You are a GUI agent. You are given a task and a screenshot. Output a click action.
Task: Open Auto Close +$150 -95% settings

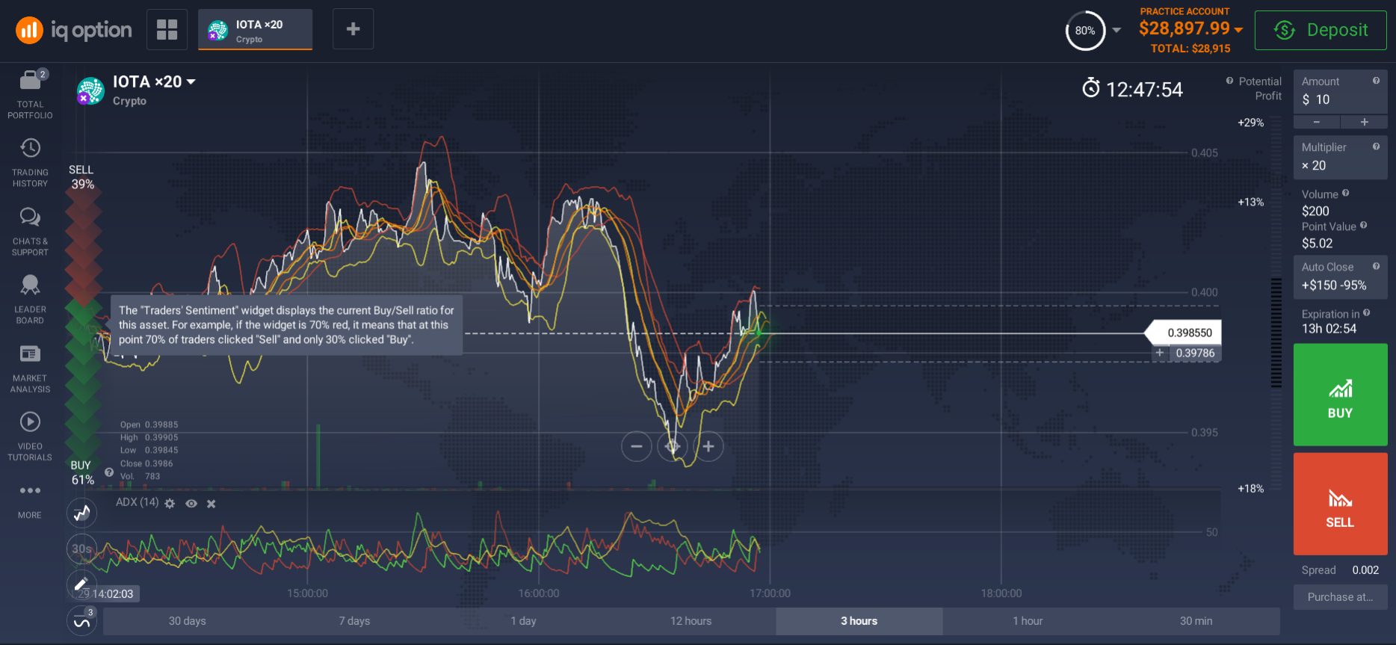click(1340, 277)
